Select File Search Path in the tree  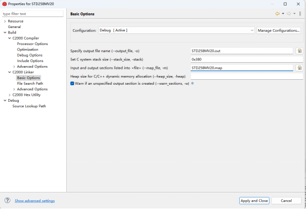(x=30, y=84)
